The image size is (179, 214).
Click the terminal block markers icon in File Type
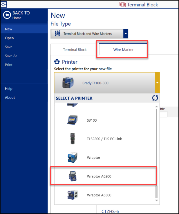click(57, 33)
